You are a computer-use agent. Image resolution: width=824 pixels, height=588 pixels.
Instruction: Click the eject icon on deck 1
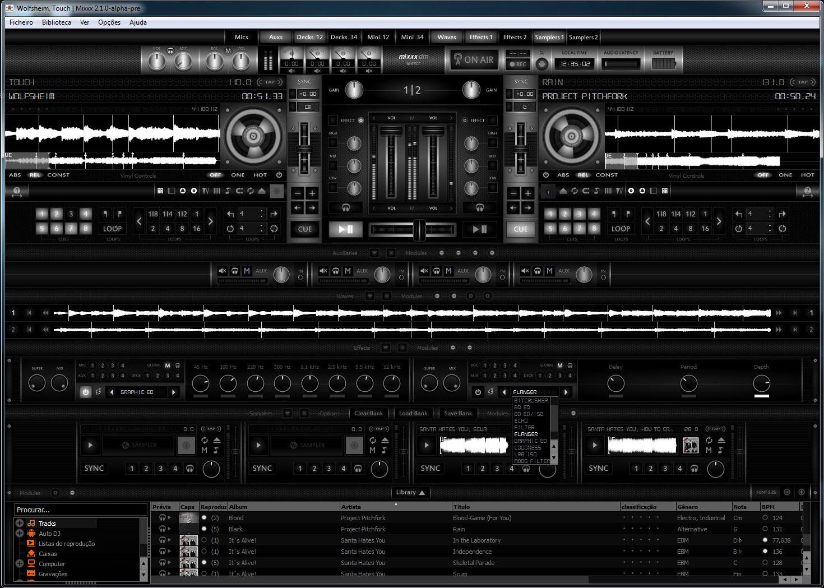pyautogui.click(x=262, y=191)
